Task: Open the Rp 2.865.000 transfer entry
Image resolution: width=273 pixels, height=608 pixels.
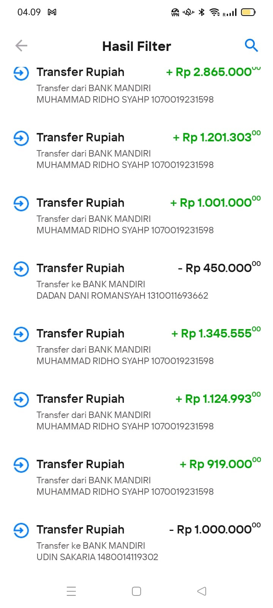Action: [x=136, y=85]
